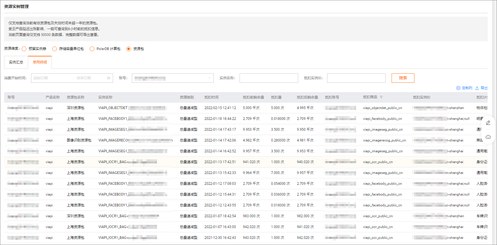This screenshot has width=497, height=245.
Task: Click the 7.000 次 deduction cell
Action: pyautogui.click(x=278, y=173)
